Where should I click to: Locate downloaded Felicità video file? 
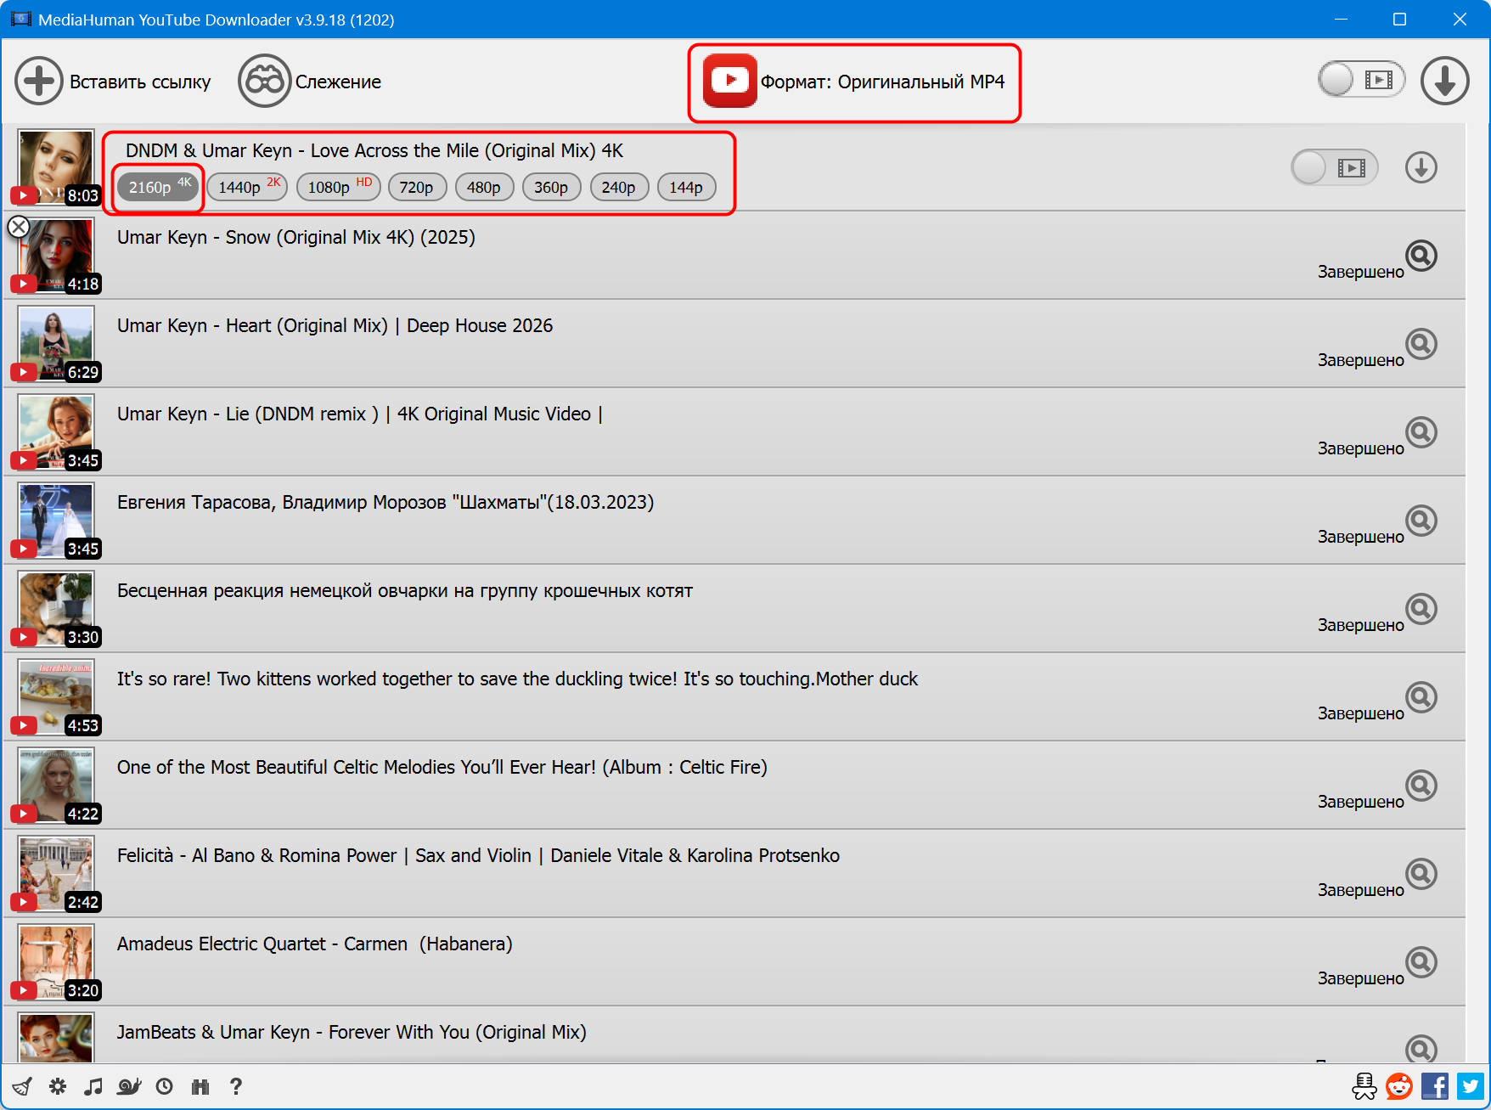coord(1421,874)
